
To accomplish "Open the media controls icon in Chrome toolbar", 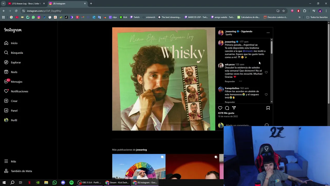I will [x=314, y=11].
